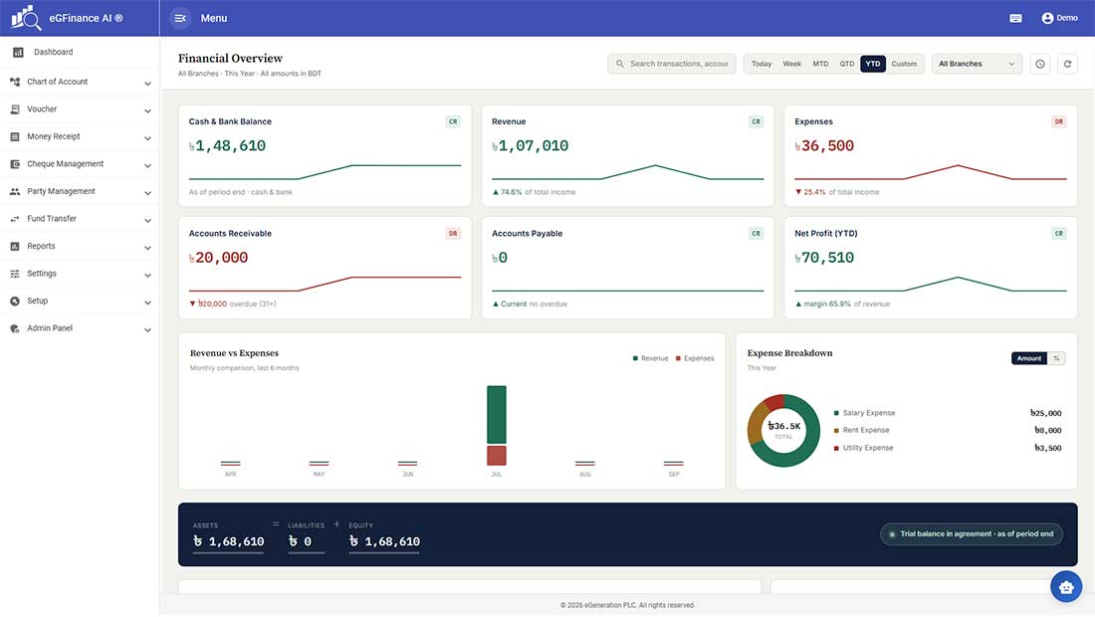Click the Admin Panel sidebar icon
Viewport: 1095px width, 617px height.
[x=15, y=328]
